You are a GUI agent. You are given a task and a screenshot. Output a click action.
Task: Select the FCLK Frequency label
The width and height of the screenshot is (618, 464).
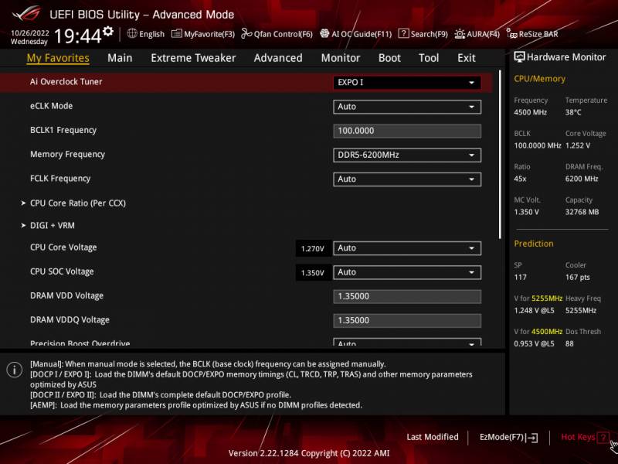(x=60, y=179)
